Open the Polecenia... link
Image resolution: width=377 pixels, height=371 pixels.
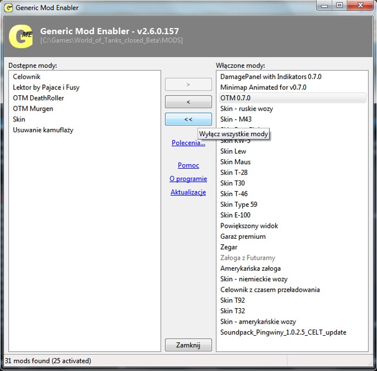tap(188, 143)
